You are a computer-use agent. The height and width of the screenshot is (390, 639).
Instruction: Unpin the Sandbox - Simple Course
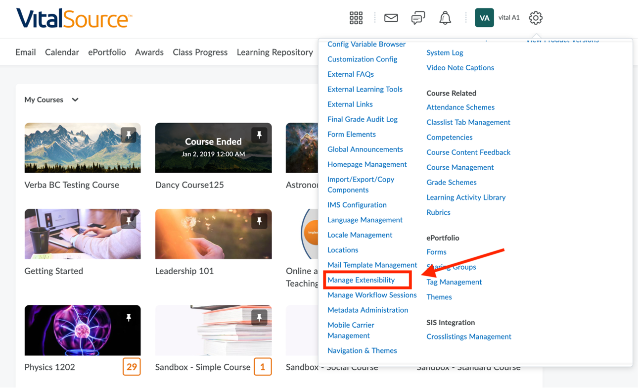pyautogui.click(x=259, y=317)
